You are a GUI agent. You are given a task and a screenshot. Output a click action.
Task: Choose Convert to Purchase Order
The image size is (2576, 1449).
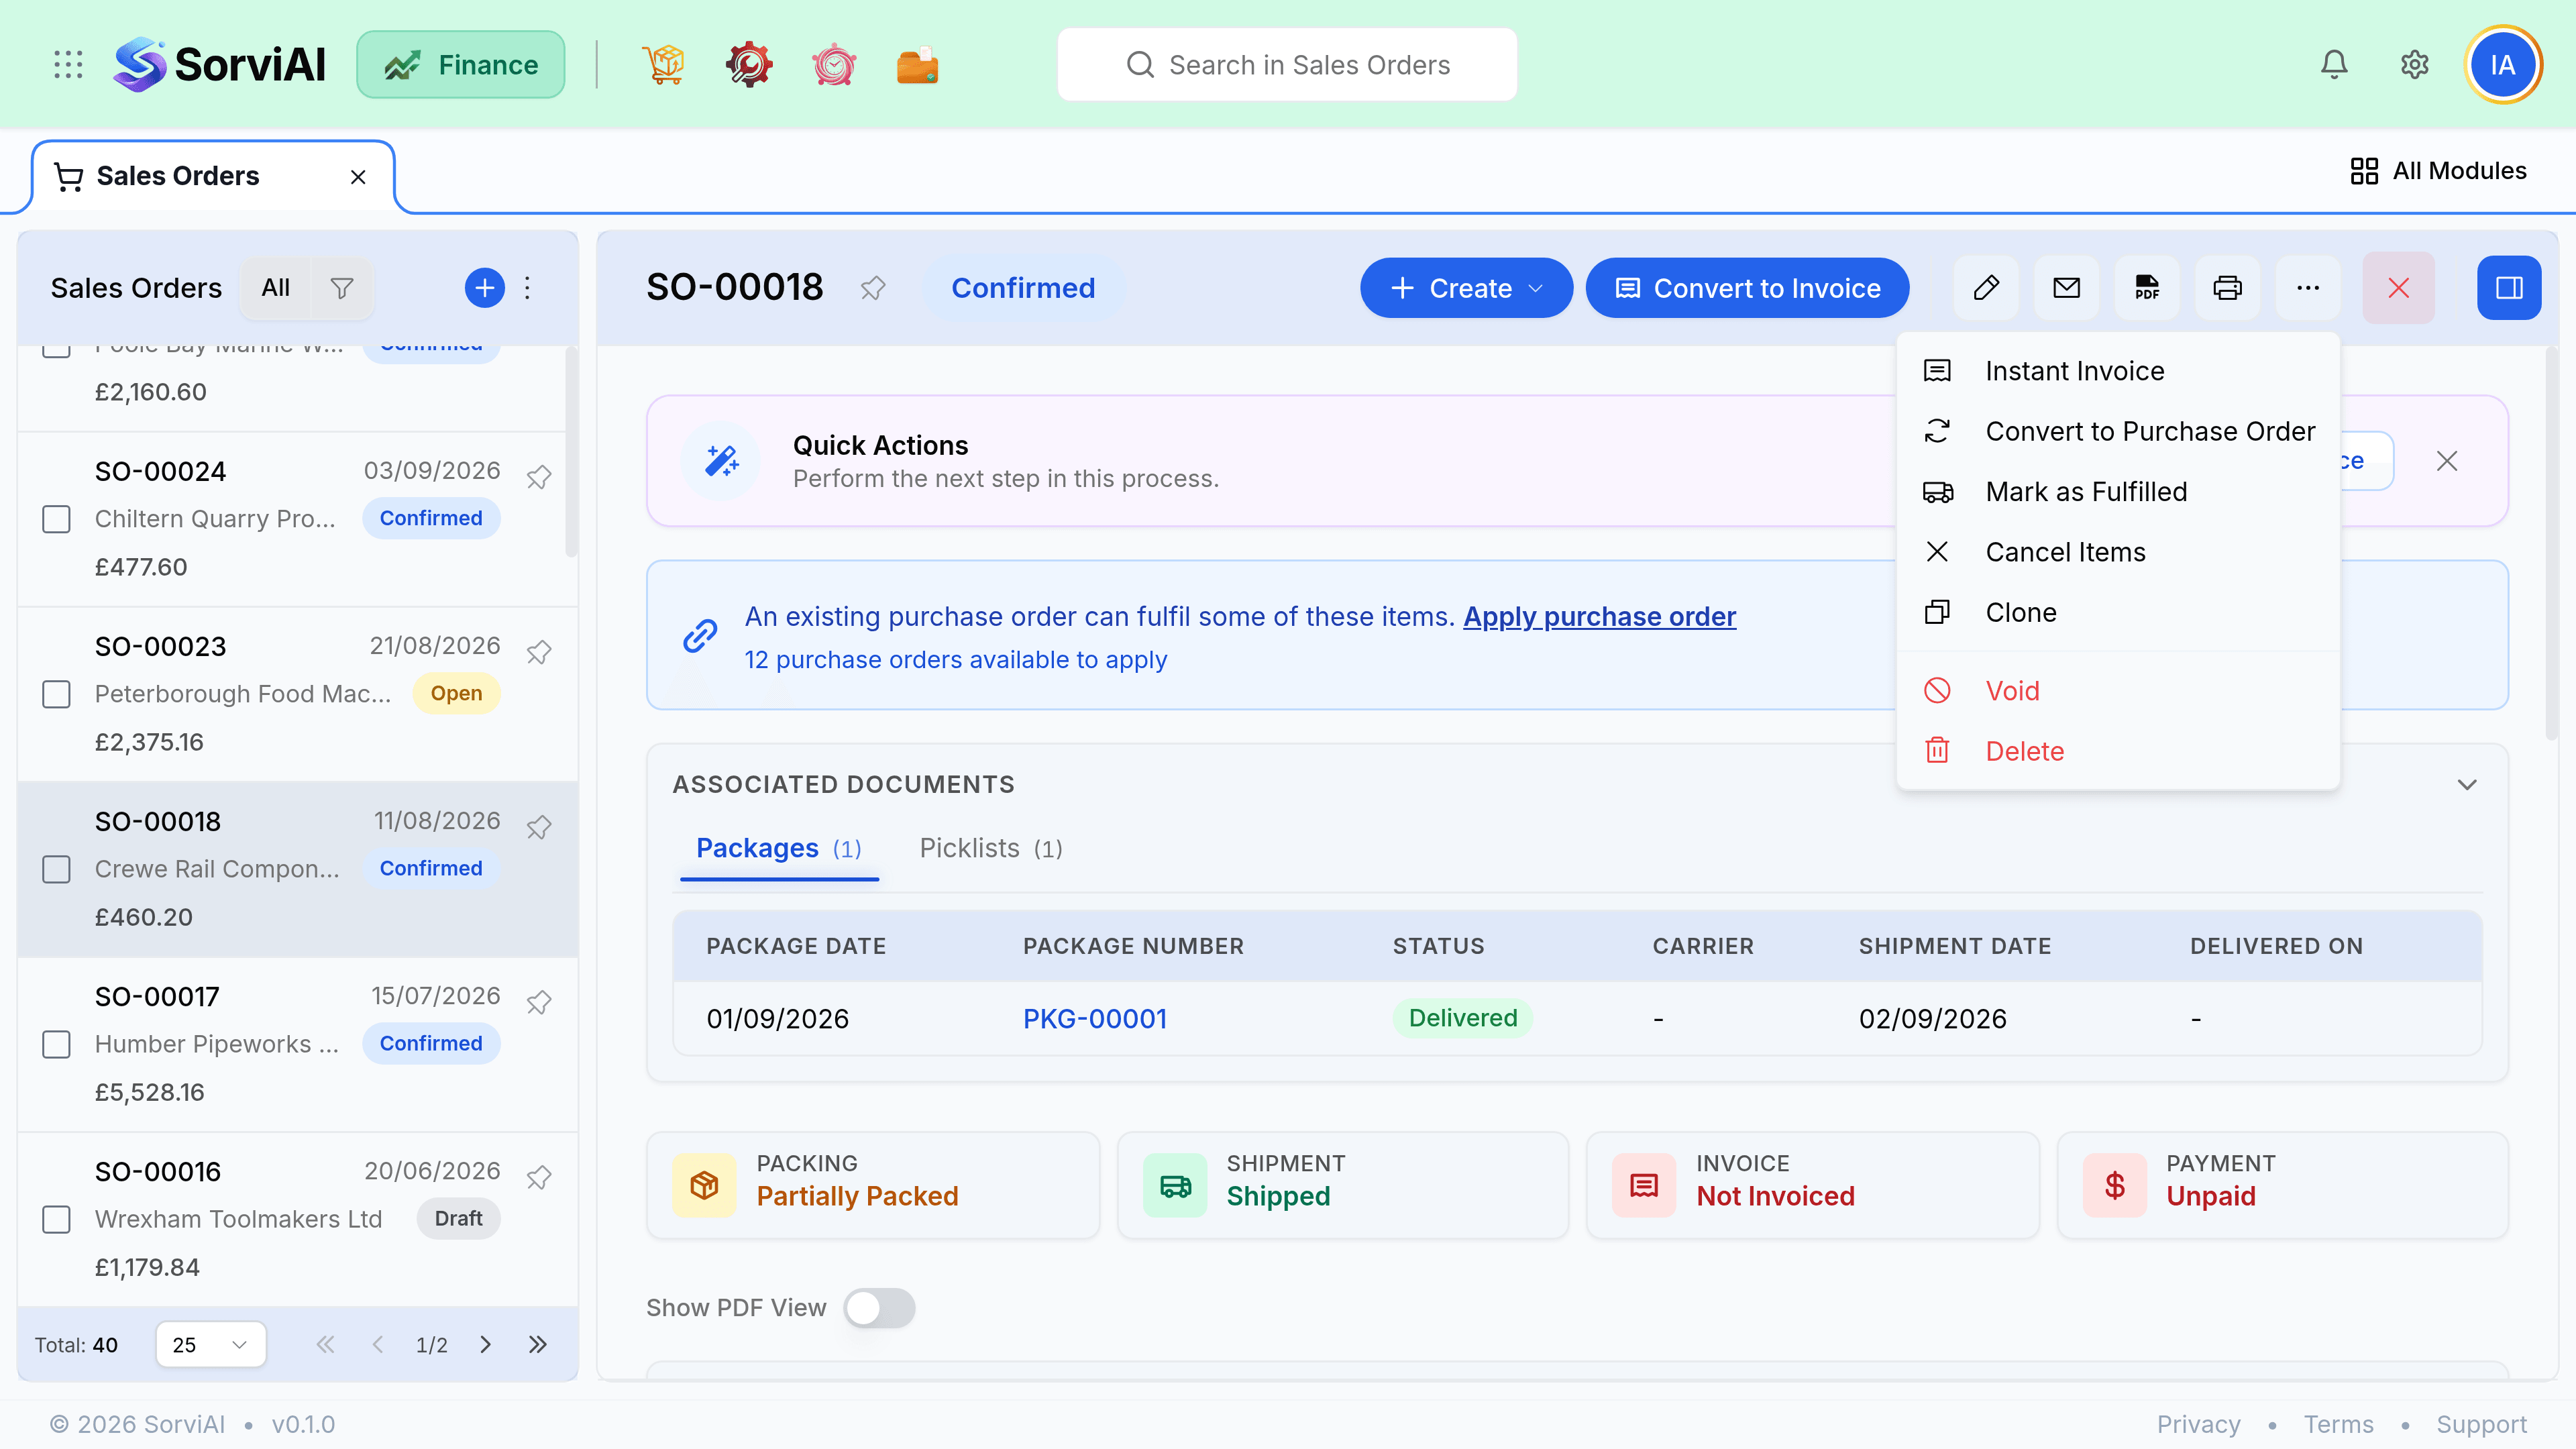(2117, 432)
